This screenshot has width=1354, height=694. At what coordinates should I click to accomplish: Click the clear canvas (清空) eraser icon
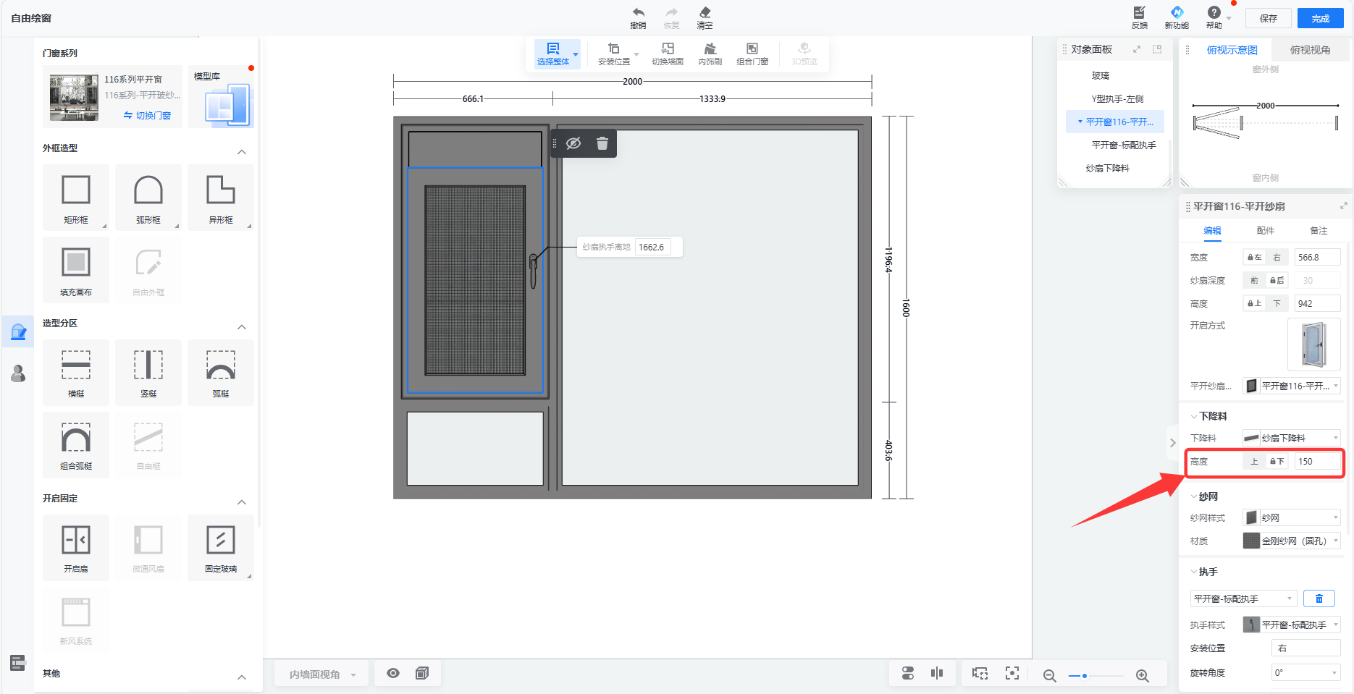click(705, 13)
